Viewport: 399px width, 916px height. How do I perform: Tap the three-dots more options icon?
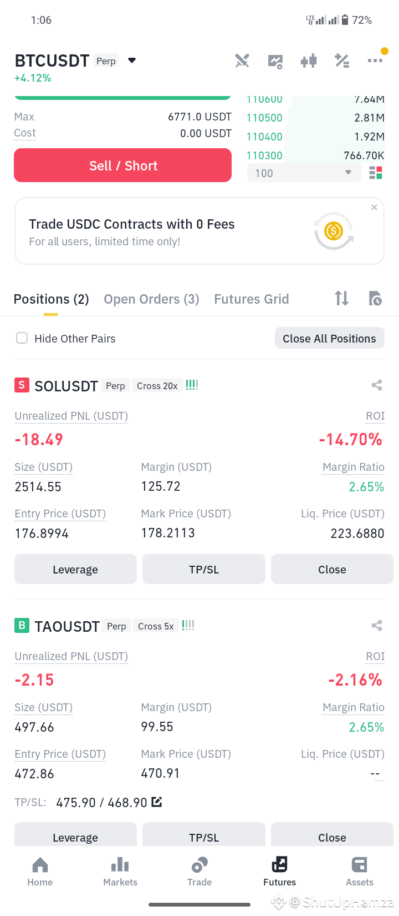[x=375, y=61]
